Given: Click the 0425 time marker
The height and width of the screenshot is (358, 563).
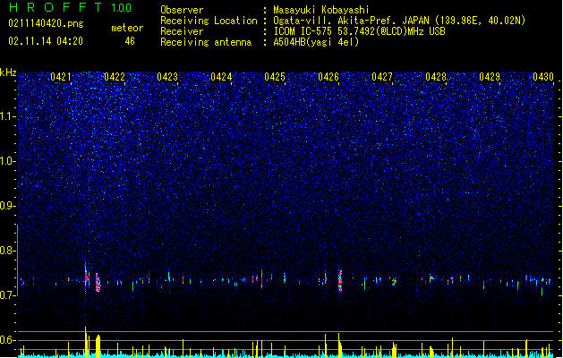Looking at the screenshot, I should coord(275,77).
